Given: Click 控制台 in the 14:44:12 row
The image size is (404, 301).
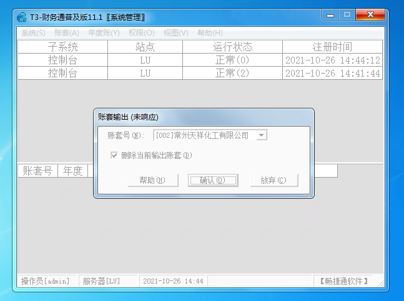Looking at the screenshot, I should [62, 60].
